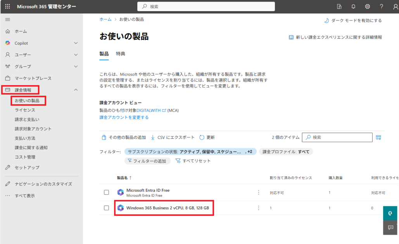Click the ホーム breadcrumb link
The height and width of the screenshot is (244, 399).
pyautogui.click(x=105, y=19)
